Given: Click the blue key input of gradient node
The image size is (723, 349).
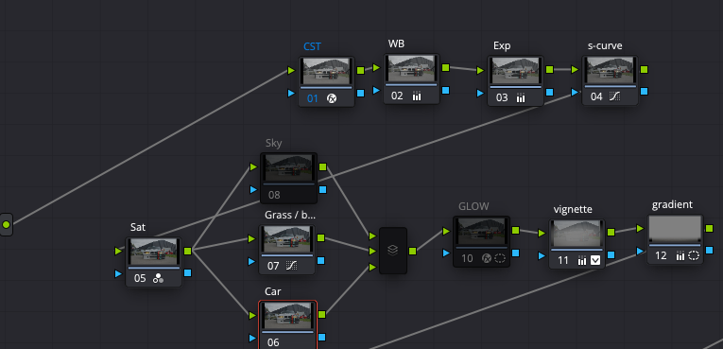Looking at the screenshot, I should (640, 252).
